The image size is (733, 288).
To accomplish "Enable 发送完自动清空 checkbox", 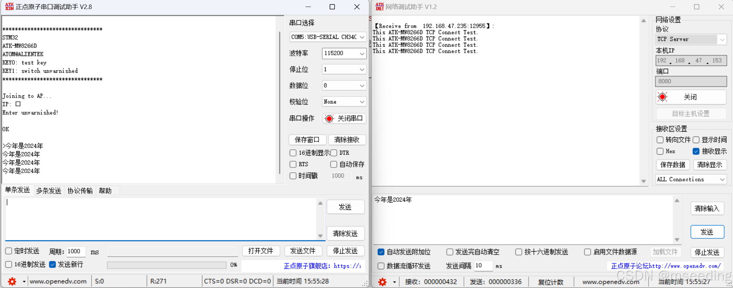I will (x=450, y=252).
